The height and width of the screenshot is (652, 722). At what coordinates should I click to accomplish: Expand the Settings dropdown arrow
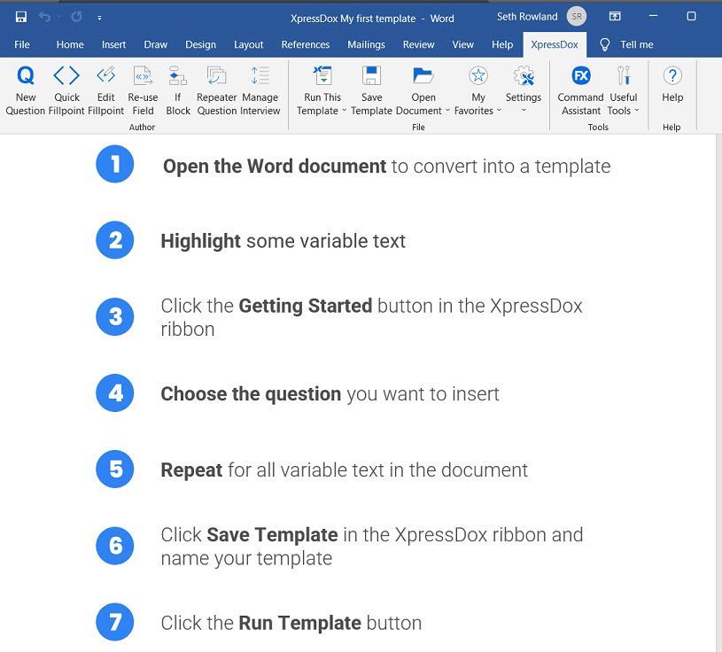[524, 111]
